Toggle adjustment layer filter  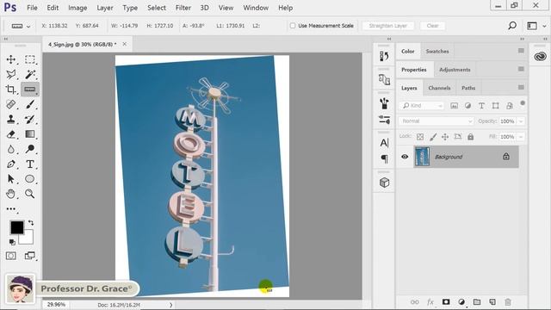pyautogui.click(x=467, y=105)
